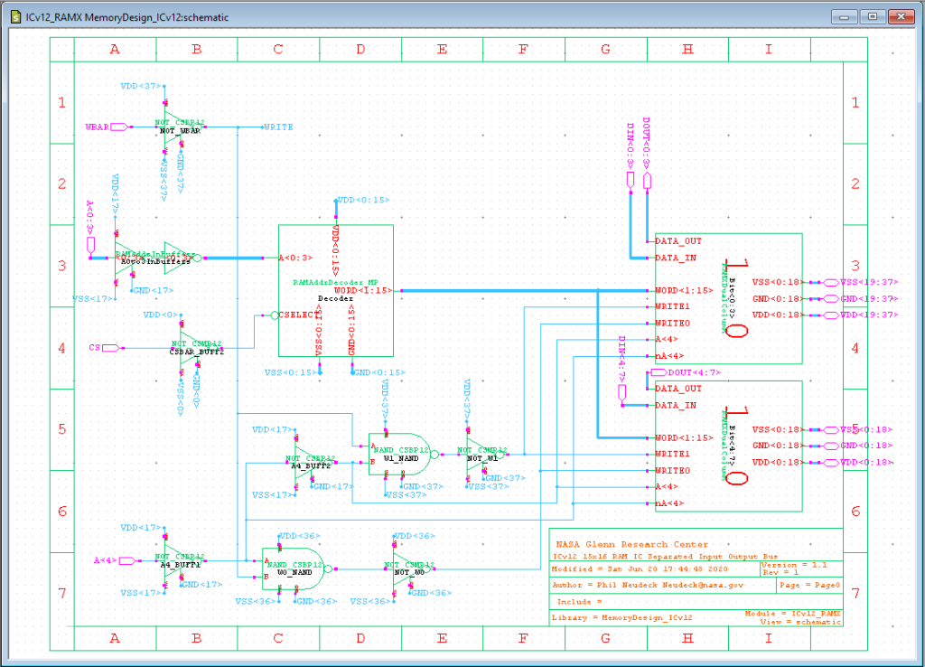925x667 pixels.
Task: Click the Module = ICv12_RAMX field
Action: (x=792, y=614)
